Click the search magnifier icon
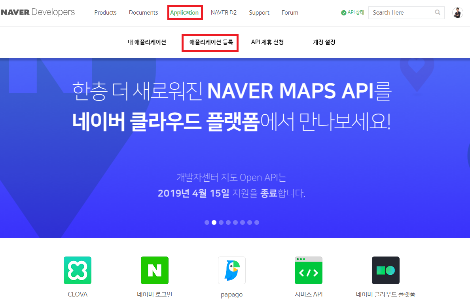The image size is (470, 306). (x=437, y=12)
